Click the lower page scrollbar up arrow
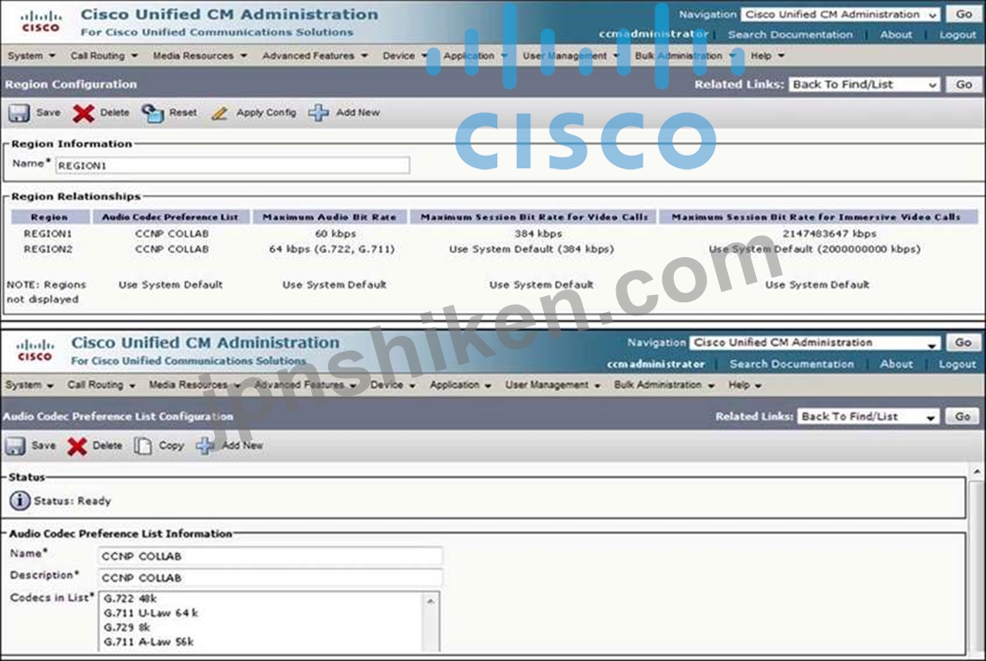The height and width of the screenshot is (661, 986). (x=976, y=471)
